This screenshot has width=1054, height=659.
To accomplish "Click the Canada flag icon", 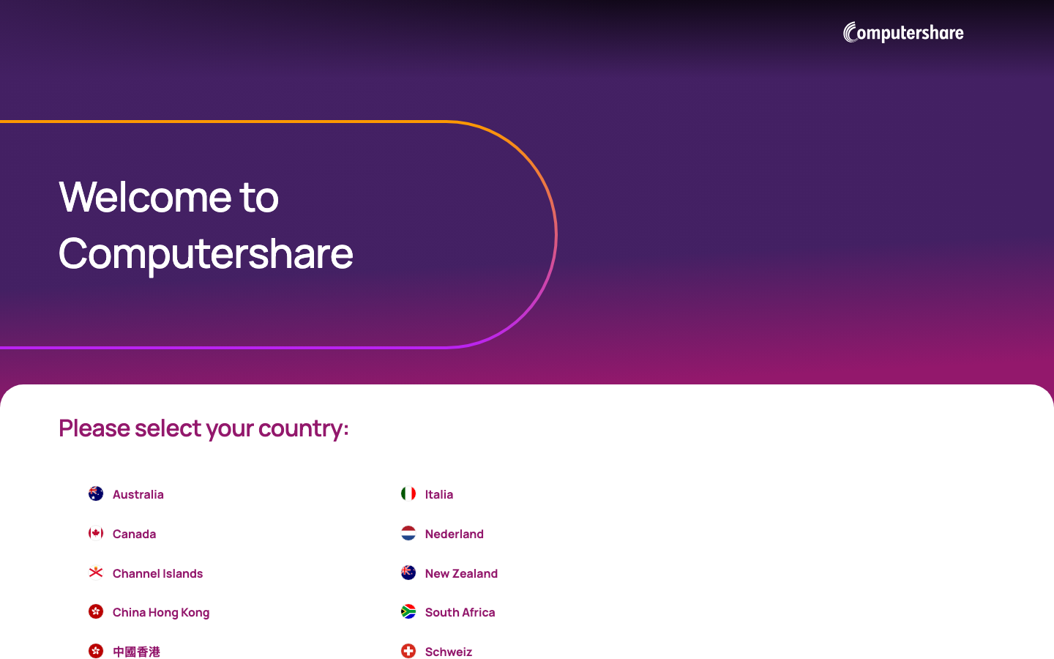I will click(x=96, y=533).
